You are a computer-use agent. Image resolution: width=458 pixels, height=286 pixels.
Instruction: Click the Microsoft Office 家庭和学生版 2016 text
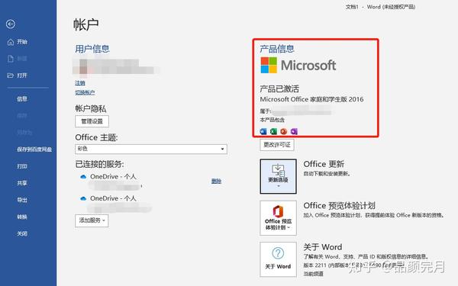click(311, 99)
